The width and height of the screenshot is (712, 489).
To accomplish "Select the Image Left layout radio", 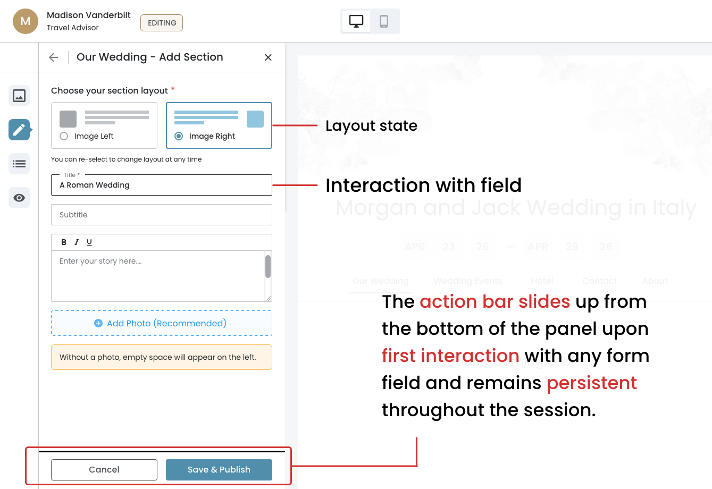I will [x=64, y=136].
